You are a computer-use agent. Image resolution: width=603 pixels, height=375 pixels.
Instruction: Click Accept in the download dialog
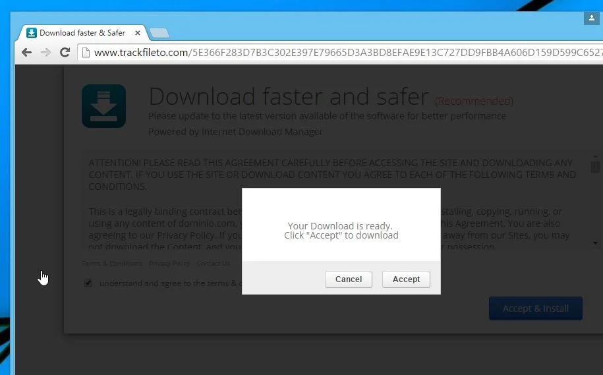406,279
